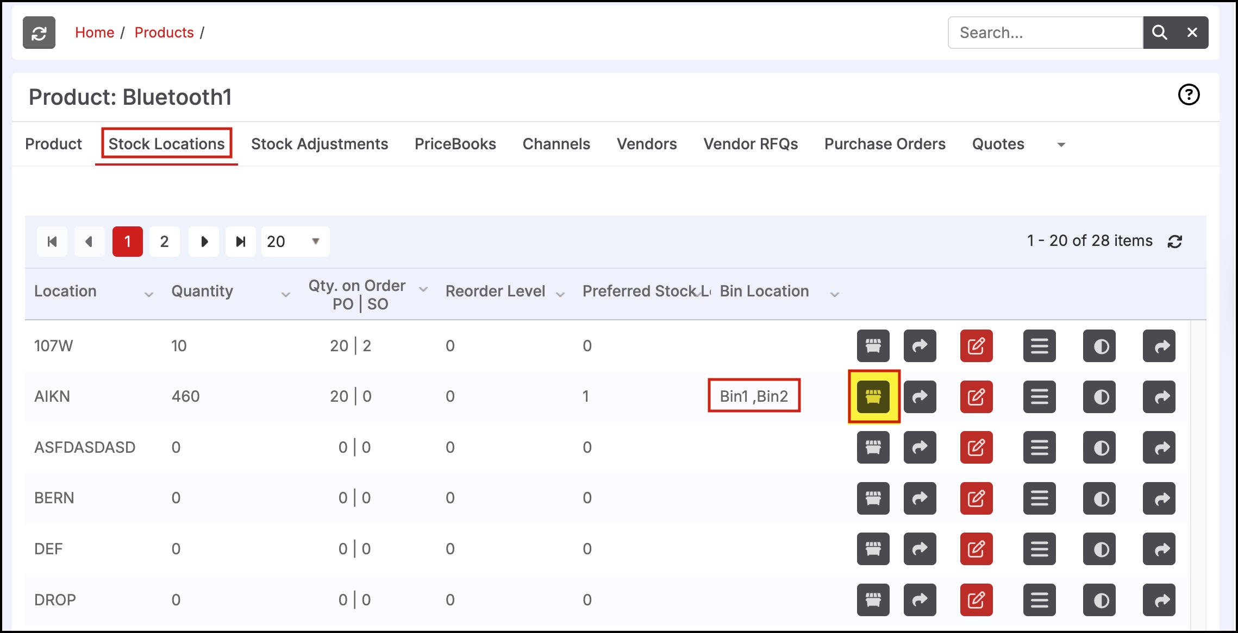
Task: Refresh grid icon next to 28 items
Action: [1175, 242]
